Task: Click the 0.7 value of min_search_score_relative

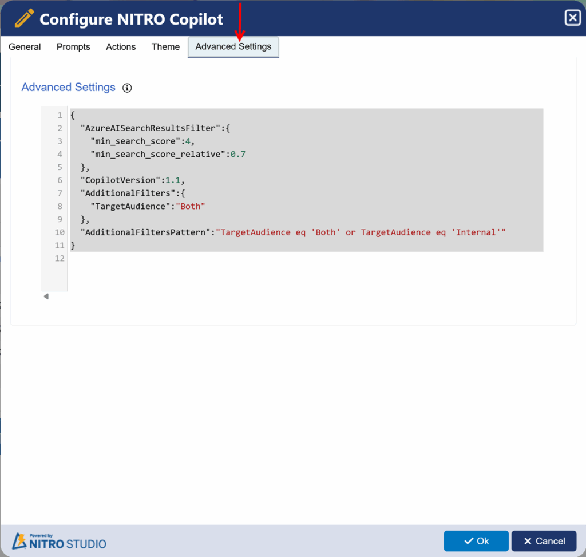Action: 238,155
